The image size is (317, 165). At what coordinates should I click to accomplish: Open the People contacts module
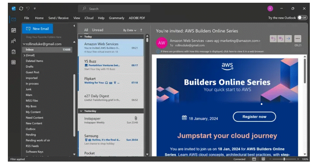pos(14,41)
